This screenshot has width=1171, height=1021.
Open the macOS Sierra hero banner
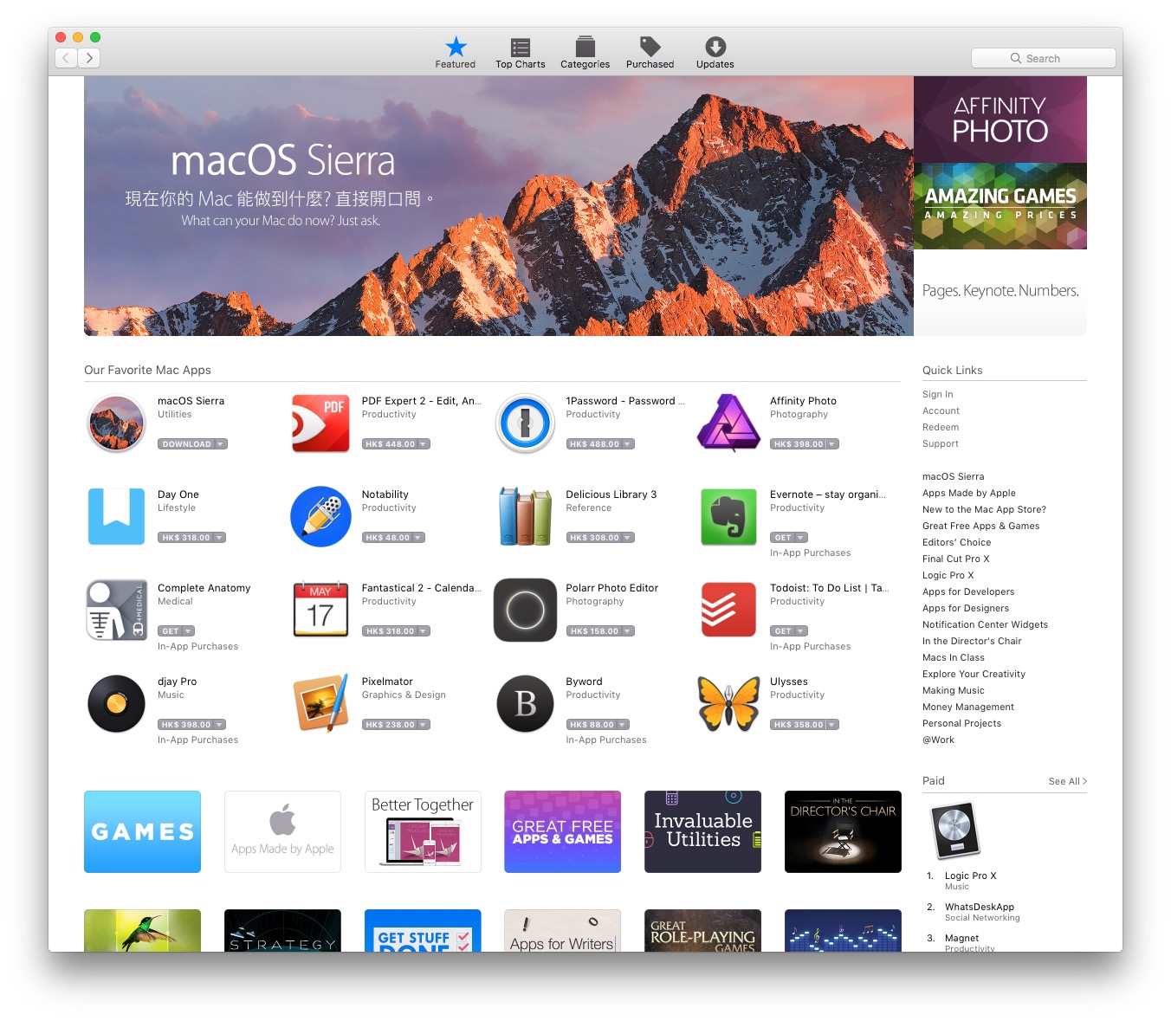[499, 206]
